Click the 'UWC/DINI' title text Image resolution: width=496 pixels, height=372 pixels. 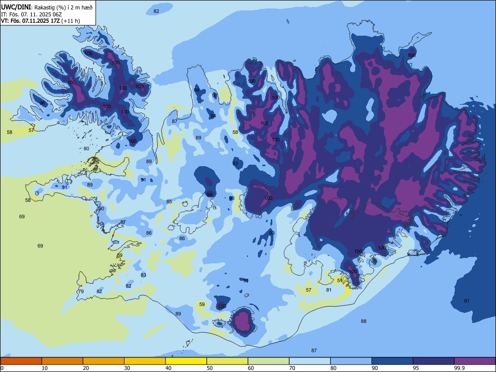point(16,6)
